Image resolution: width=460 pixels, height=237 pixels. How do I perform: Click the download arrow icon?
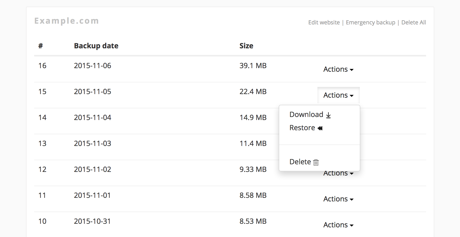(x=328, y=115)
